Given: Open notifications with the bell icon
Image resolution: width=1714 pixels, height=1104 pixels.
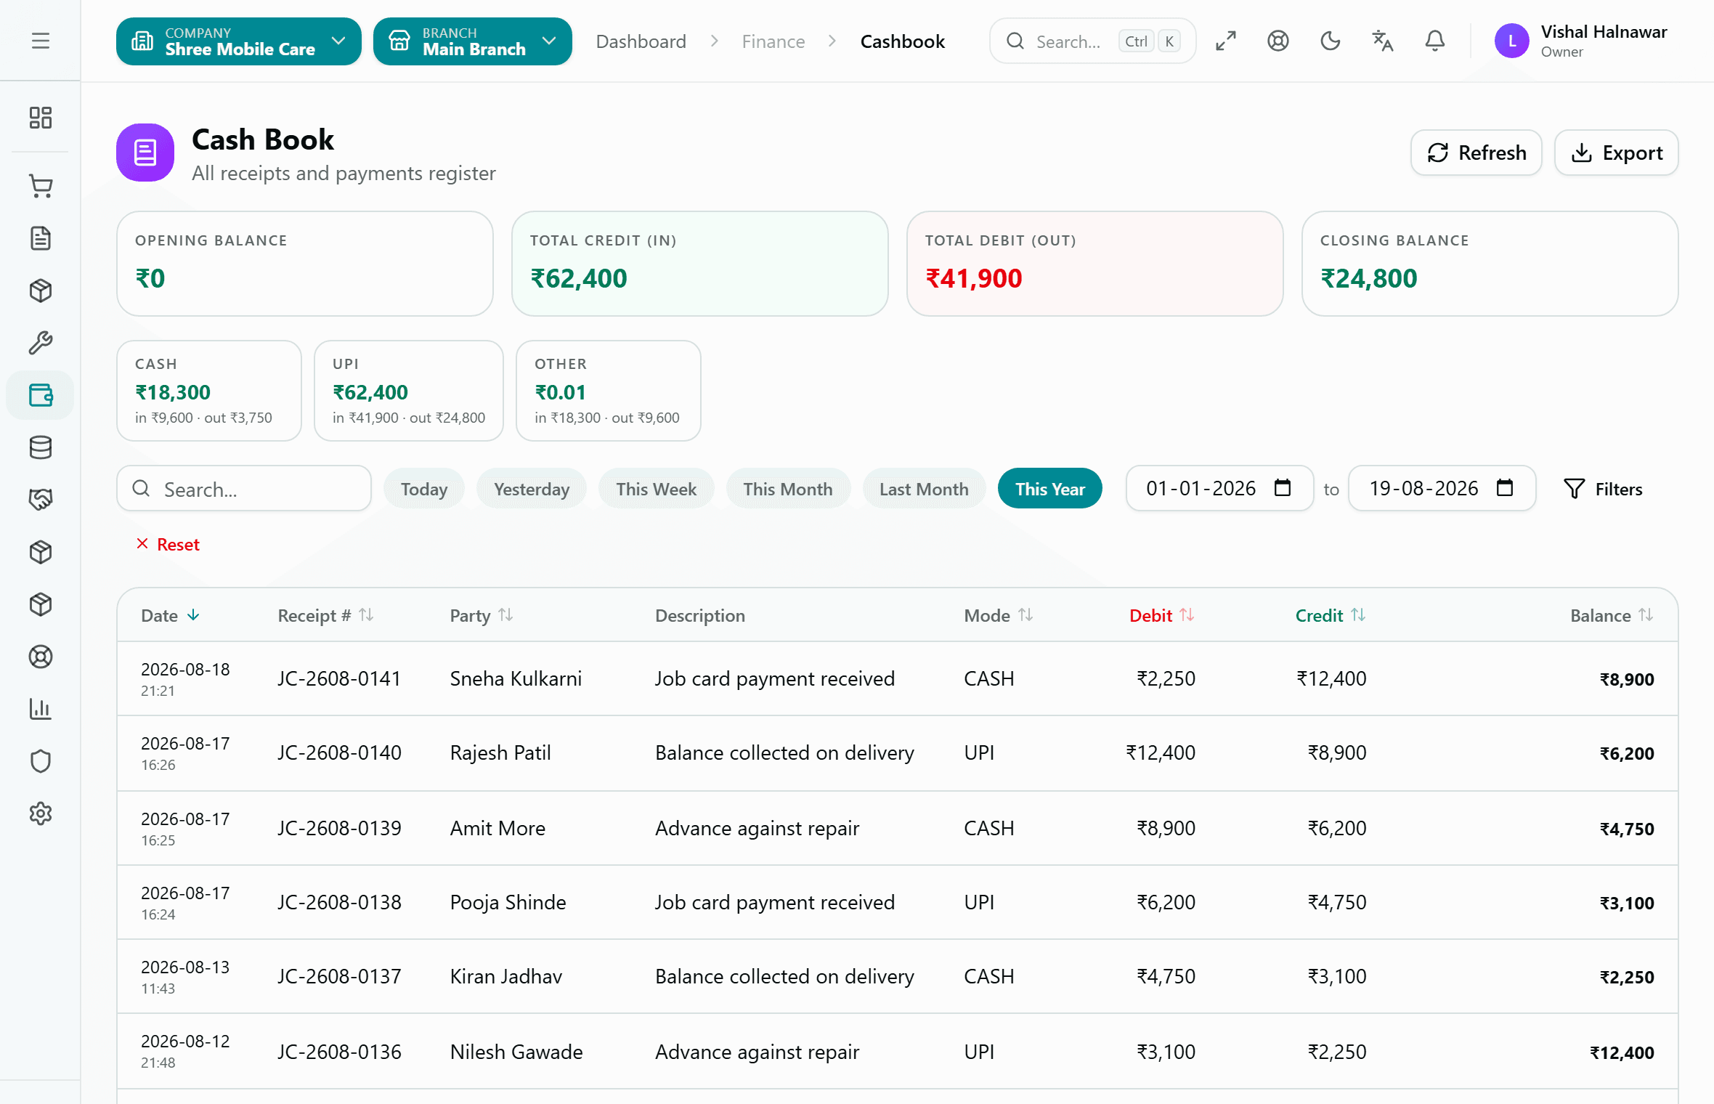Looking at the screenshot, I should [1435, 41].
